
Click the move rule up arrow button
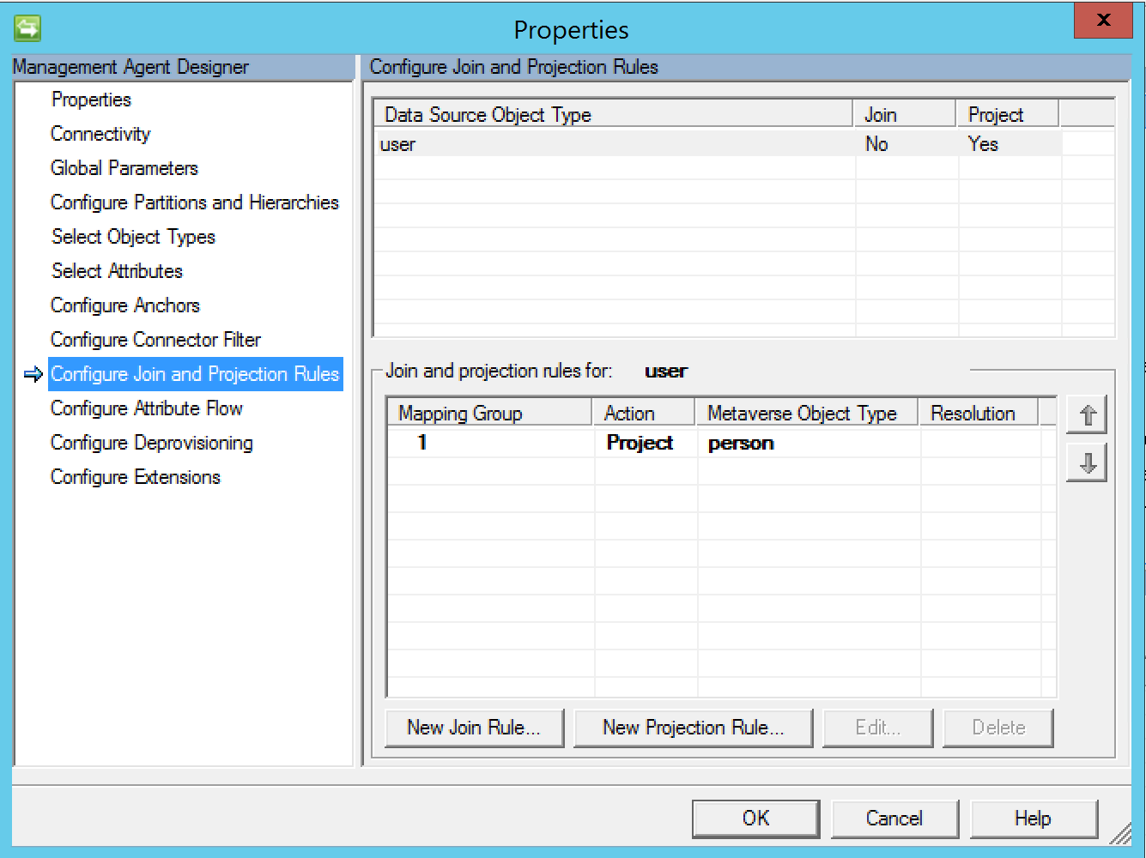1086,415
